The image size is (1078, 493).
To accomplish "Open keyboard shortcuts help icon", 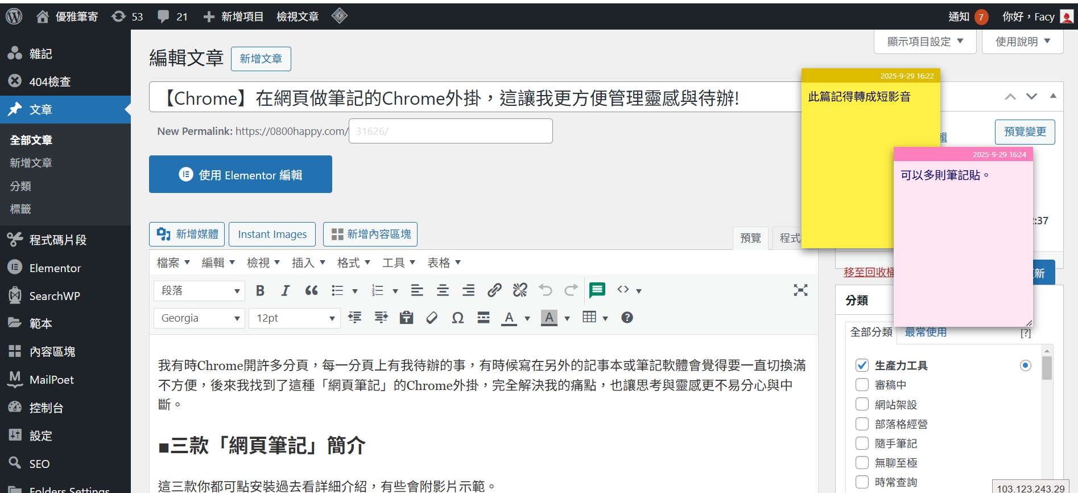I will (x=627, y=318).
